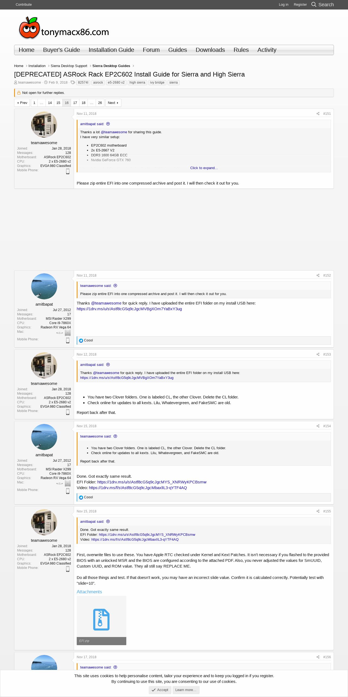This screenshot has height=697, width=348.
Task: Open the Attachments heading link
Action: pyautogui.click(x=89, y=592)
